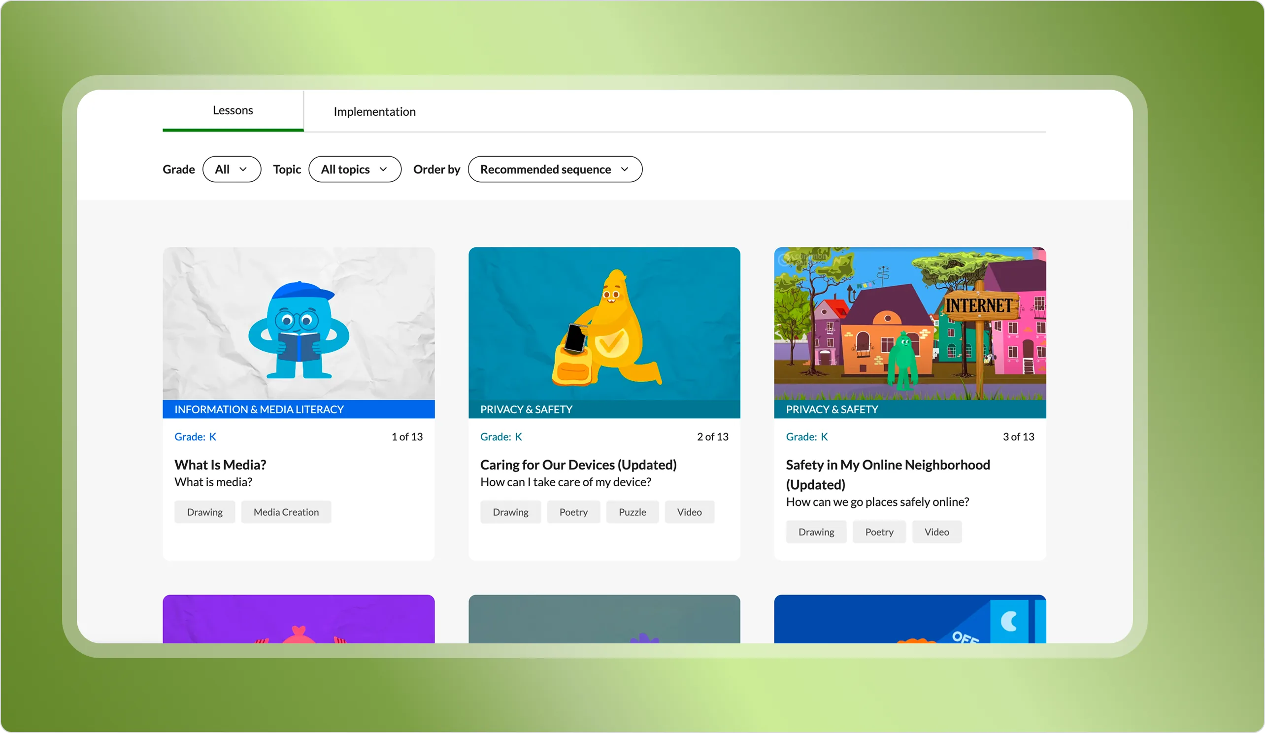Open the What Is Media? lesson title
Image resolution: width=1265 pixels, height=733 pixels.
click(x=220, y=465)
